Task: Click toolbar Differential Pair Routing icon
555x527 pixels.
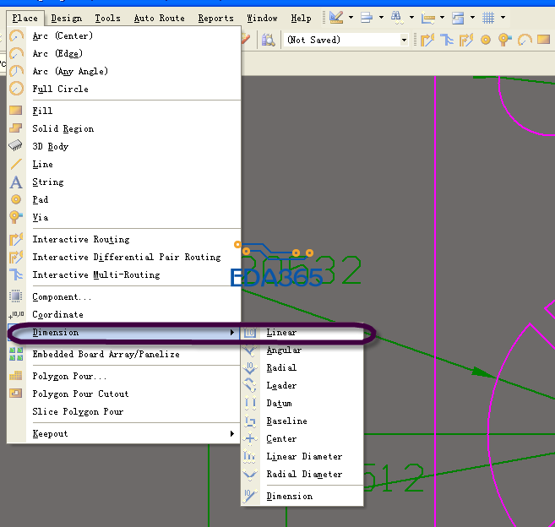Action: coord(466,40)
